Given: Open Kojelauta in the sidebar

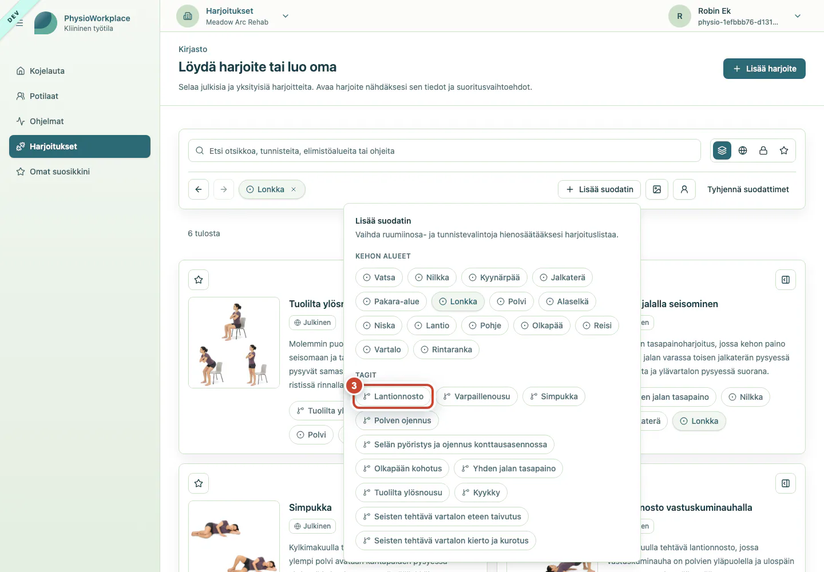Looking at the screenshot, I should point(80,71).
